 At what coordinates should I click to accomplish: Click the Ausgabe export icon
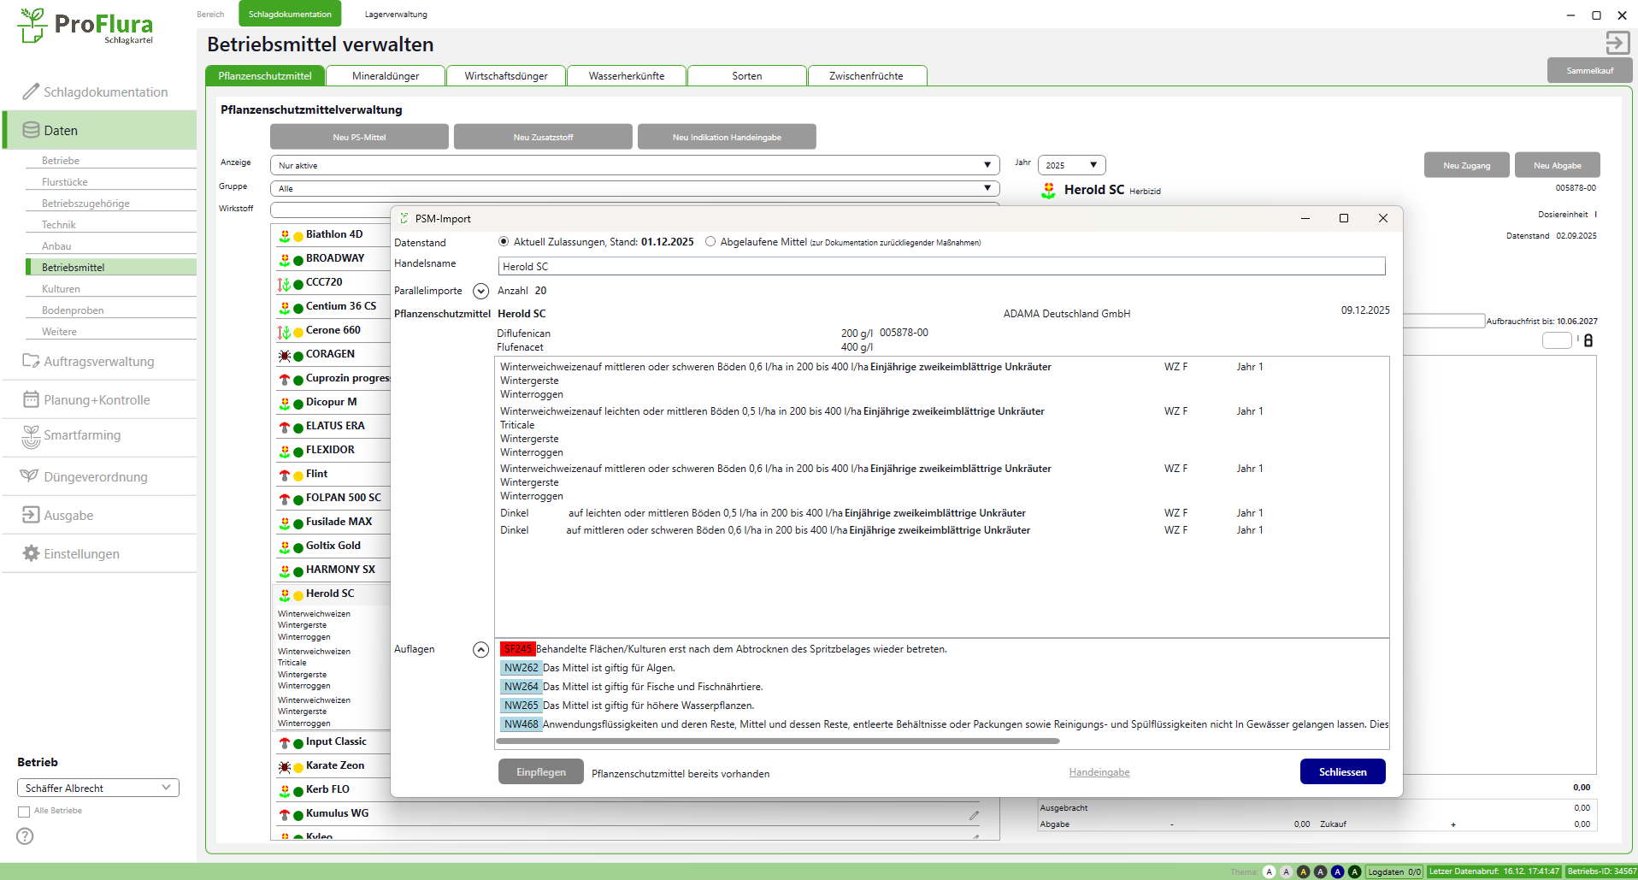[x=31, y=515]
